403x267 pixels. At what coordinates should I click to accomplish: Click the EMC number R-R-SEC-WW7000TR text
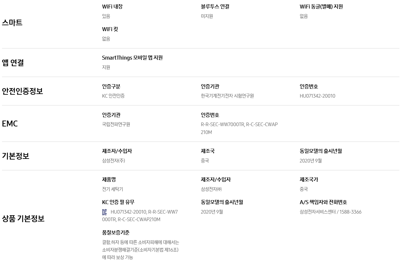pyautogui.click(x=223, y=124)
